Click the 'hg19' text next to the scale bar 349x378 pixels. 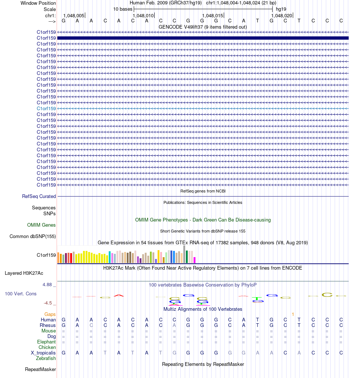click(281, 9)
